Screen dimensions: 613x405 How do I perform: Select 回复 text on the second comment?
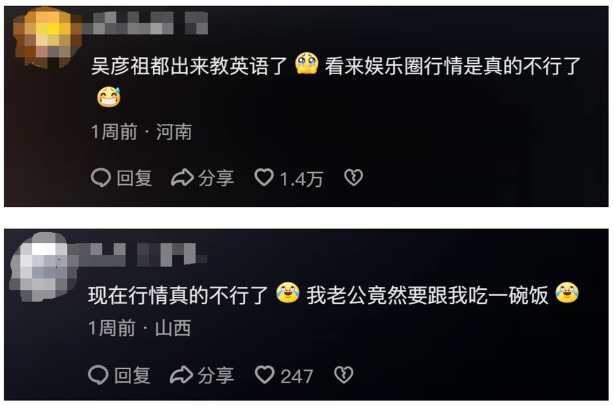tap(132, 376)
